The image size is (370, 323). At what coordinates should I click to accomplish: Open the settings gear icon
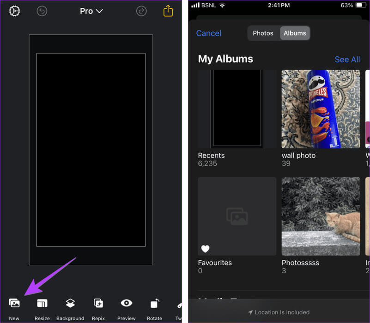click(x=15, y=11)
